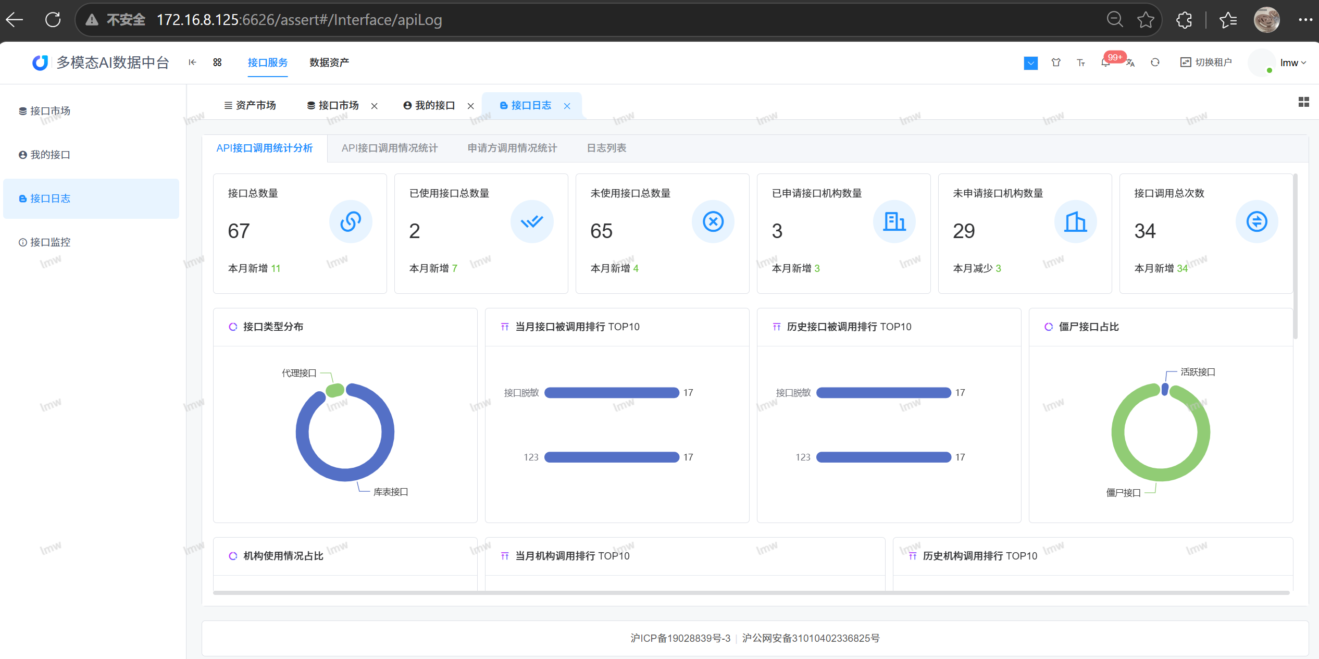Open the app grid launcher icon
This screenshot has width=1319, height=659.
point(217,63)
